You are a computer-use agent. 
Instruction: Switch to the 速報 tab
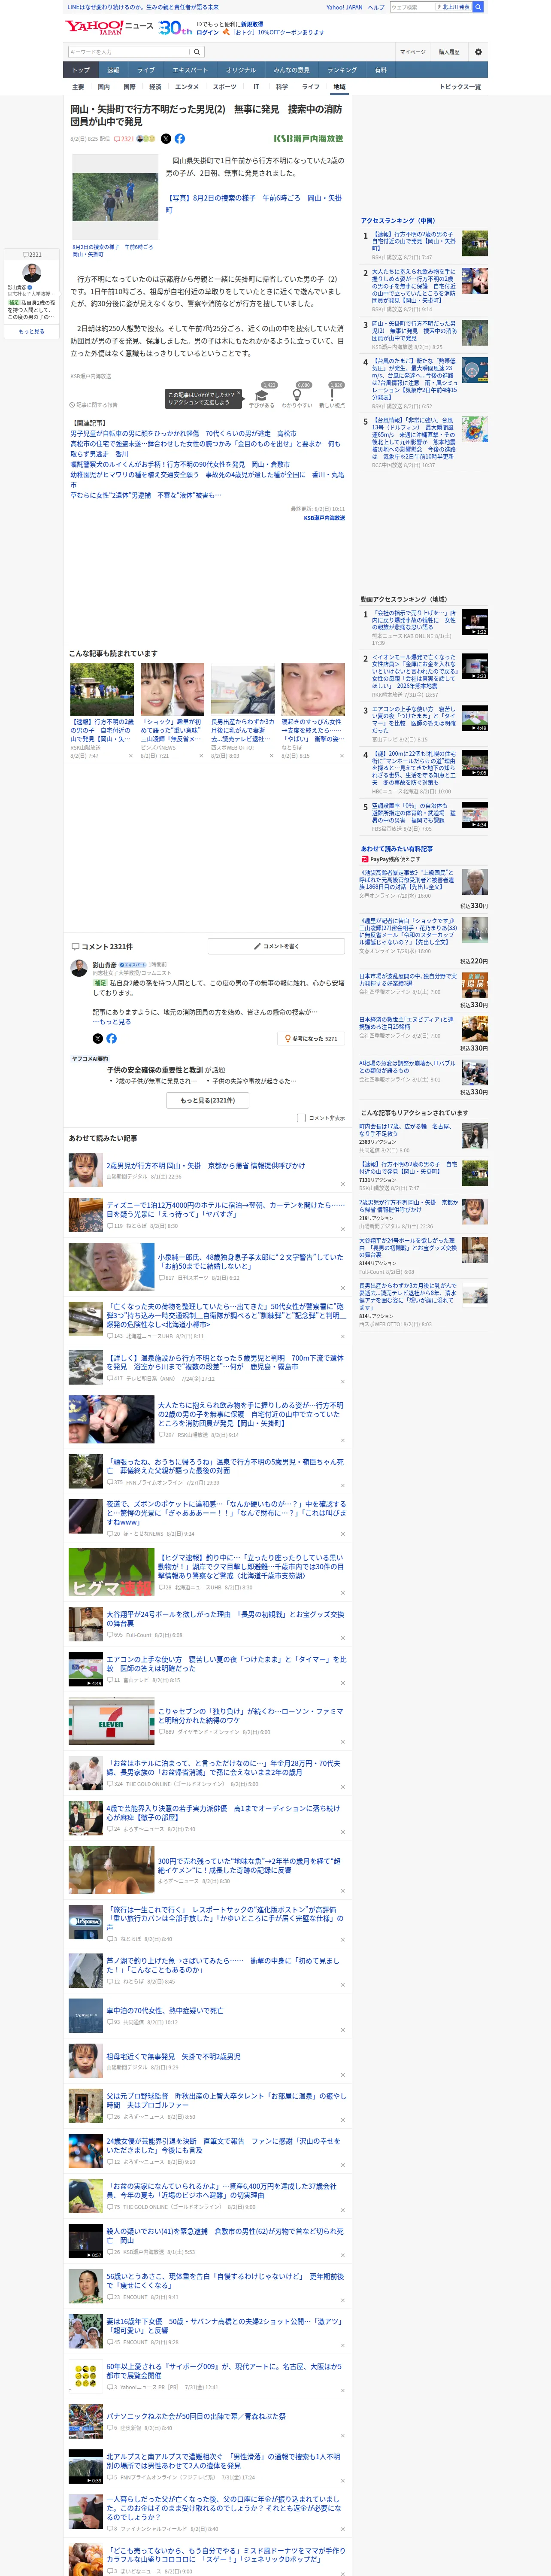[113, 70]
